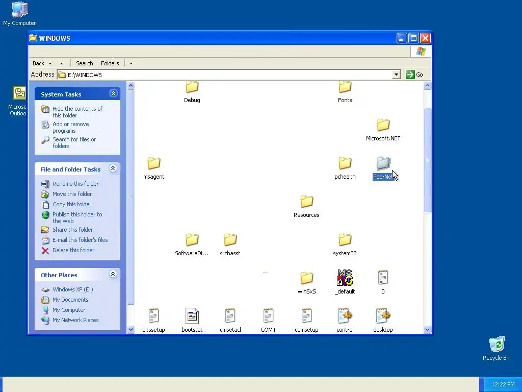Open the Views dropdown arrow
This screenshot has width=522, height=392.
131,63
